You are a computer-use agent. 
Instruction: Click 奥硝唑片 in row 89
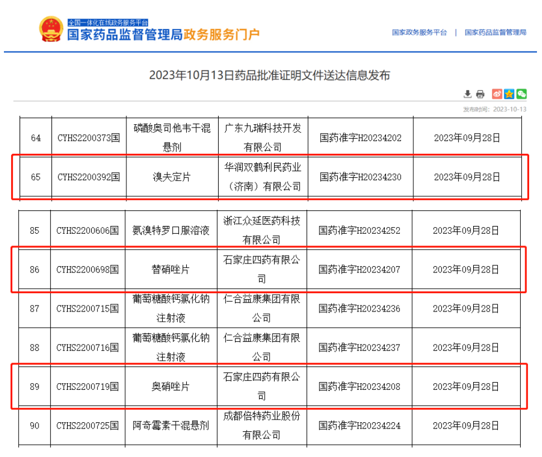coord(171,387)
